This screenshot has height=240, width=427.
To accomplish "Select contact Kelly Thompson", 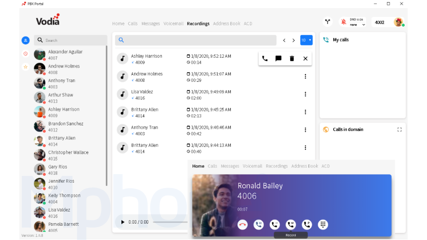I will point(69,199).
